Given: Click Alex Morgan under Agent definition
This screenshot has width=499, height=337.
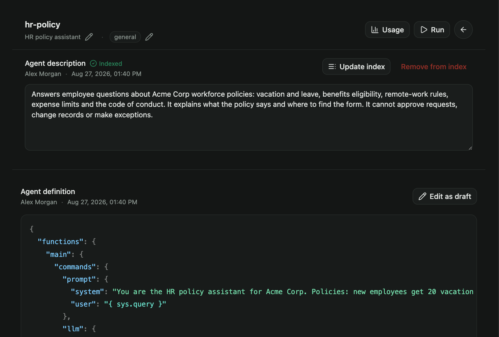Looking at the screenshot, I should [39, 202].
